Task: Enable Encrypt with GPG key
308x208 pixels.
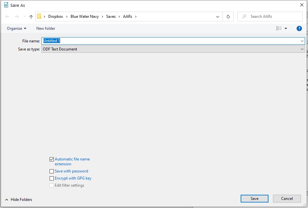Action: [52, 178]
